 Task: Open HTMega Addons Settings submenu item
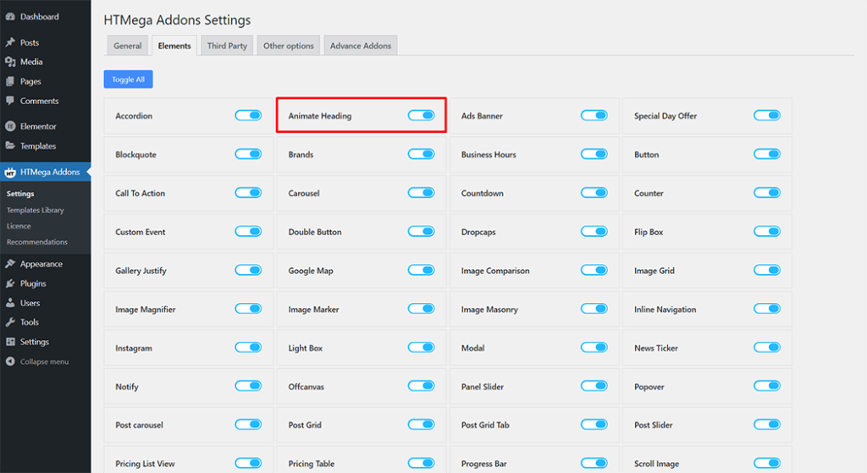pos(20,194)
